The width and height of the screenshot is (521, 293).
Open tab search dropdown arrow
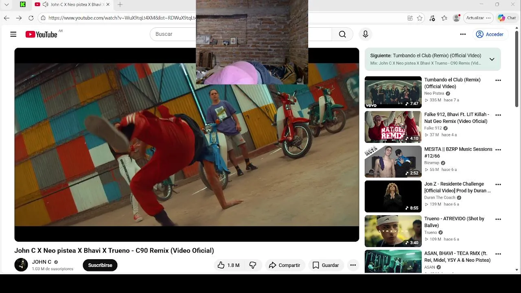(x=7, y=4)
